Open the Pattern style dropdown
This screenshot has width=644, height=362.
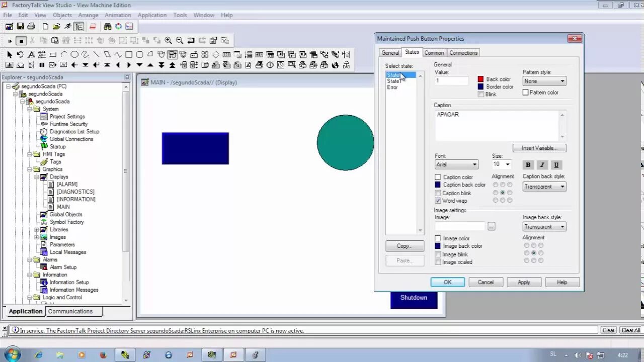pos(544,81)
